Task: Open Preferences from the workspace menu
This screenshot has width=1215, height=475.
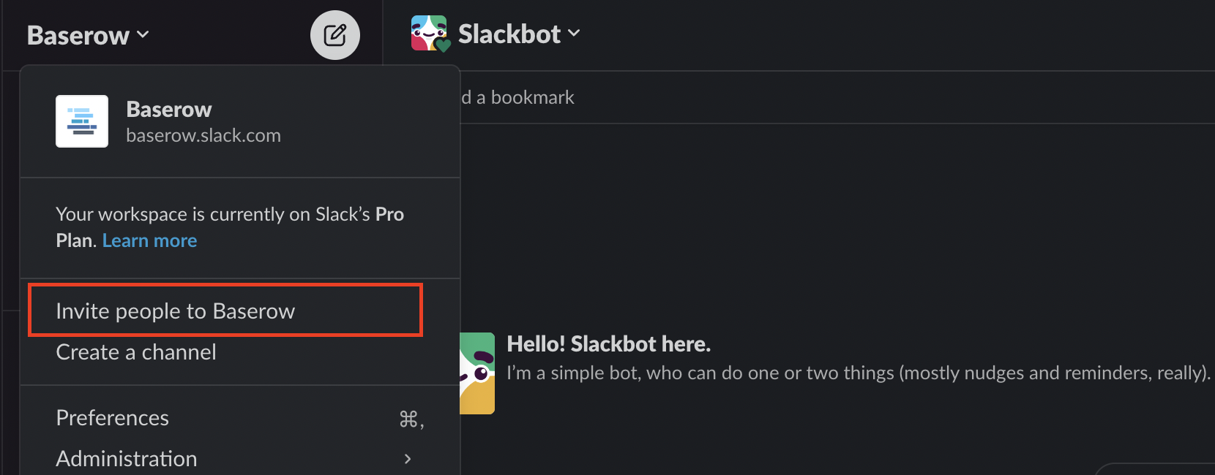Action: point(113,418)
